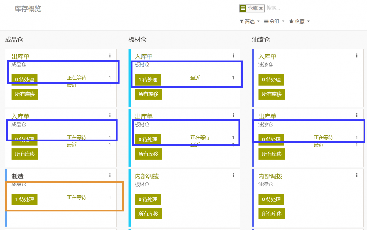Click 0 待处理 in 板材仓 出库单 card
This screenshot has height=230, width=367.
point(148,139)
